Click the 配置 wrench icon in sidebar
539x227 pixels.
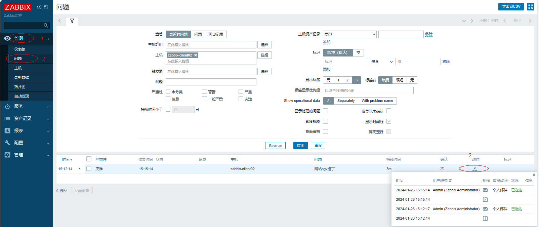click(7, 143)
